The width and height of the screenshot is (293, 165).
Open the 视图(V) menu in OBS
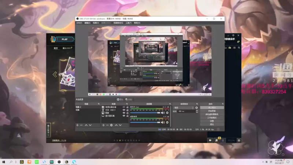click(x=96, y=23)
